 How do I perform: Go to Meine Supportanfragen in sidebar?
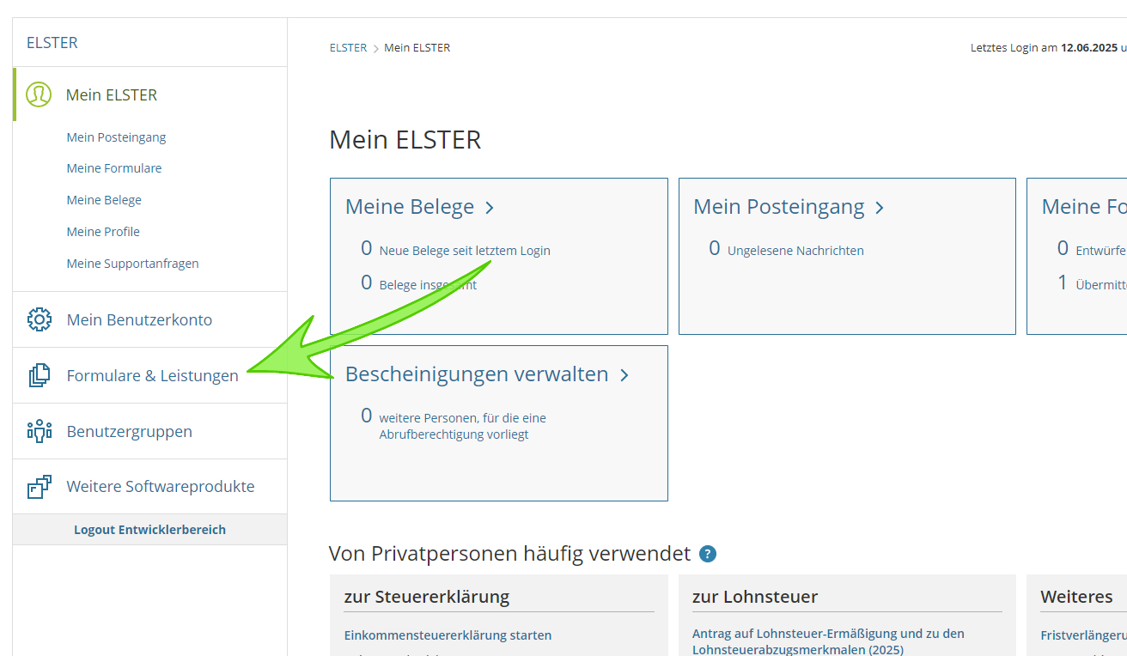pos(132,264)
